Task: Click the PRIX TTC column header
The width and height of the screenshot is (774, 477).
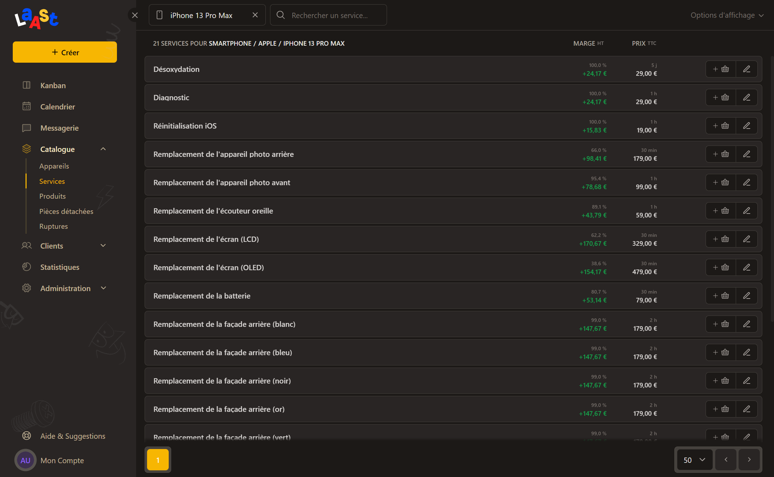Action: point(644,43)
